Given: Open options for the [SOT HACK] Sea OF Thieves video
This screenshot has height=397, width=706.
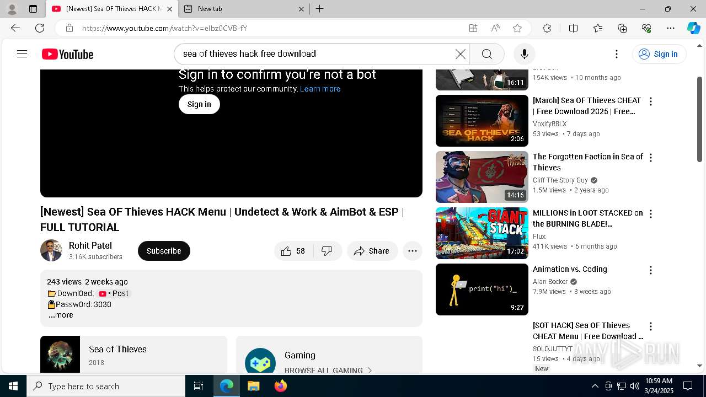Looking at the screenshot, I should point(651,326).
